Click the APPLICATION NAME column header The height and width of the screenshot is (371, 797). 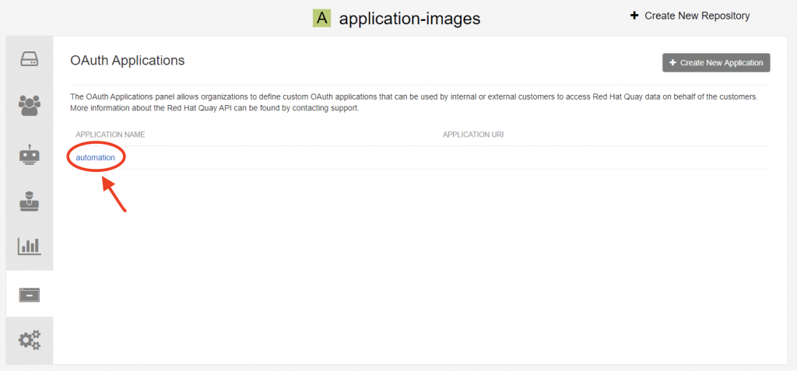[x=111, y=135]
